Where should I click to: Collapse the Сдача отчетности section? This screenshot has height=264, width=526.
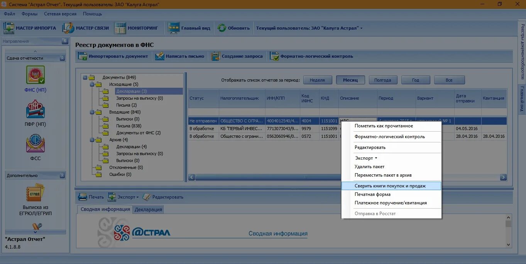[62, 58]
